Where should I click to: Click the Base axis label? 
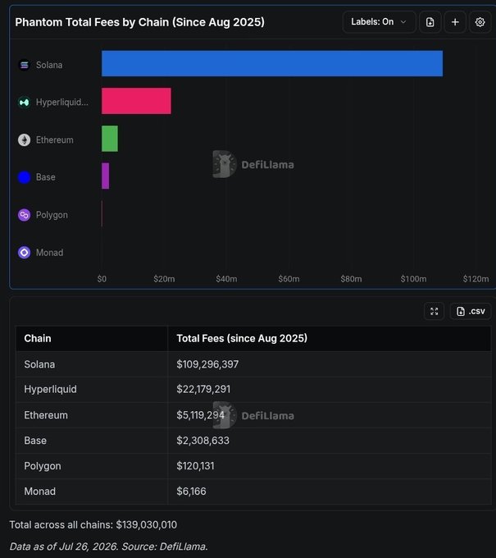tap(46, 177)
